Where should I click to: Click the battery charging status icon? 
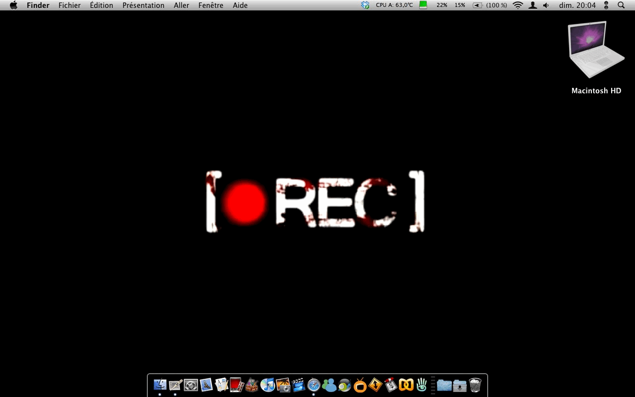[478, 5]
